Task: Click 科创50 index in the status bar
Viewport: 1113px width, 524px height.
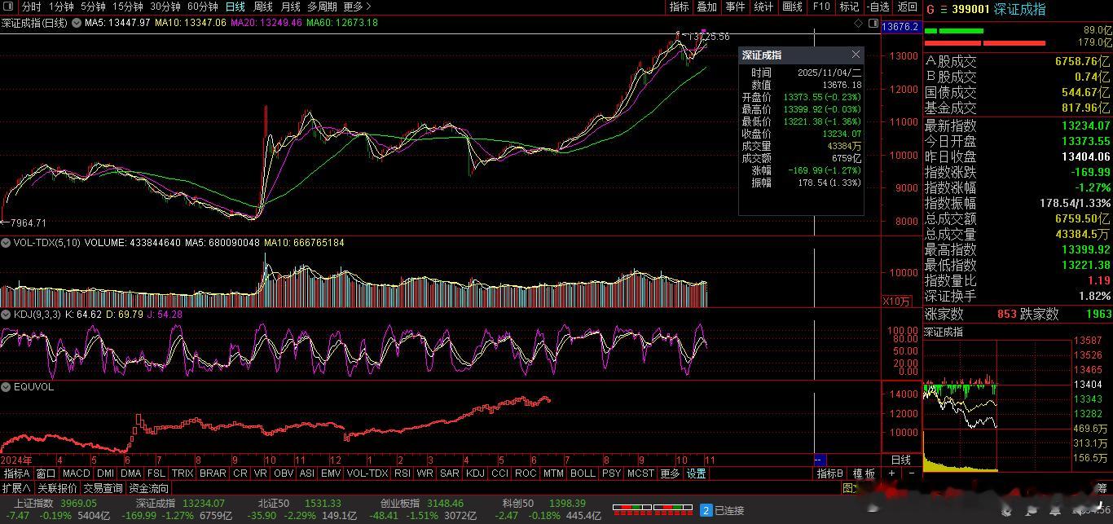Action: coord(518,504)
